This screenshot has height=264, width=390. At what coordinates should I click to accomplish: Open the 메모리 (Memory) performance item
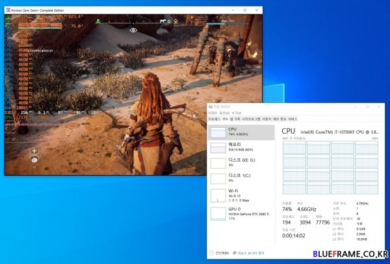241,147
